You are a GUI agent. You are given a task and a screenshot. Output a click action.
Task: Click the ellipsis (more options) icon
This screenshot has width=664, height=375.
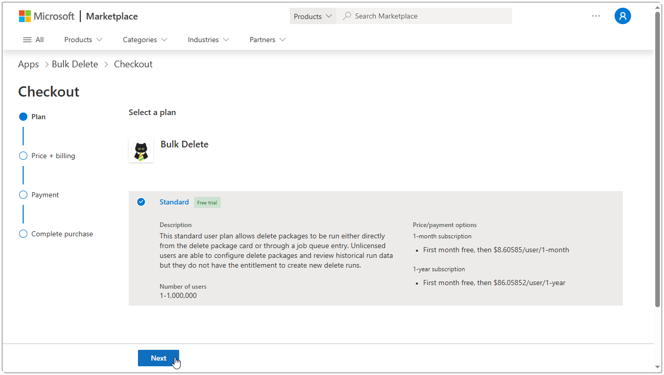pos(596,16)
